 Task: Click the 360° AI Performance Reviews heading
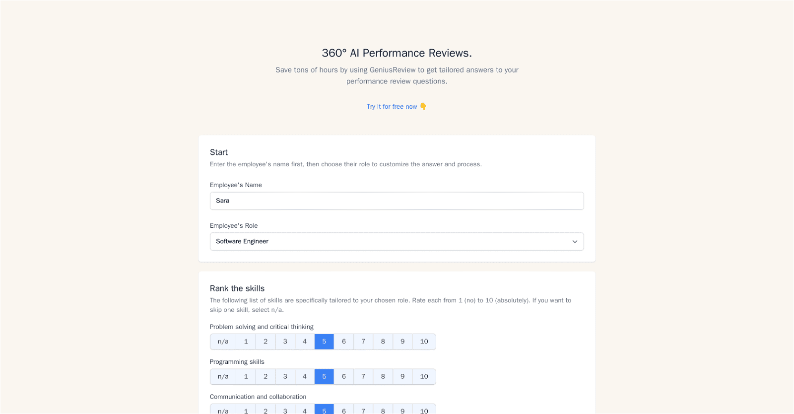[397, 53]
